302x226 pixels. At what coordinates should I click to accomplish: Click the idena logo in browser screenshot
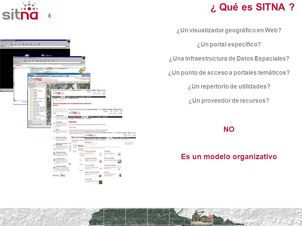pos(35,79)
